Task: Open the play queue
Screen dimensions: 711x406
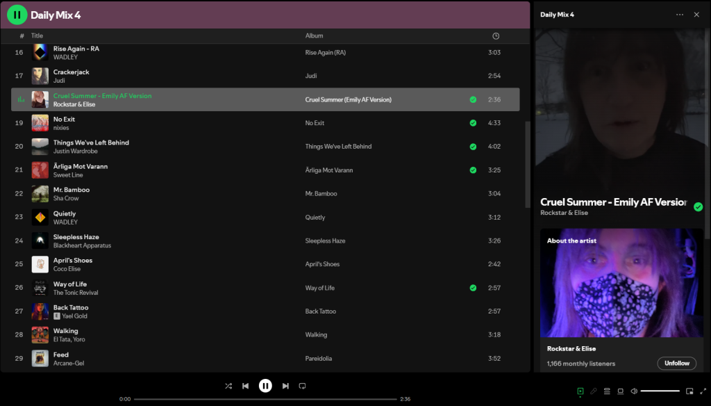Action: coord(607,391)
